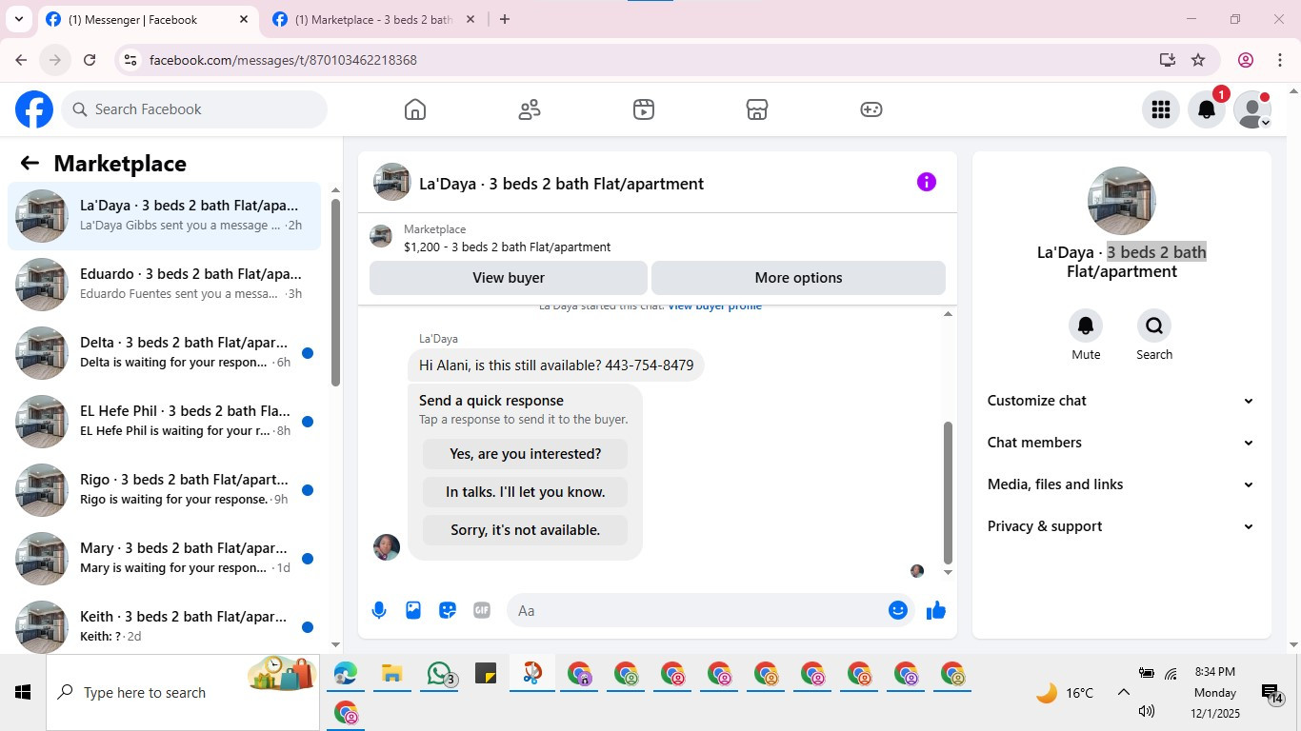Show hidden system tray icons chevron
The height and width of the screenshot is (731, 1301).
tap(1123, 693)
